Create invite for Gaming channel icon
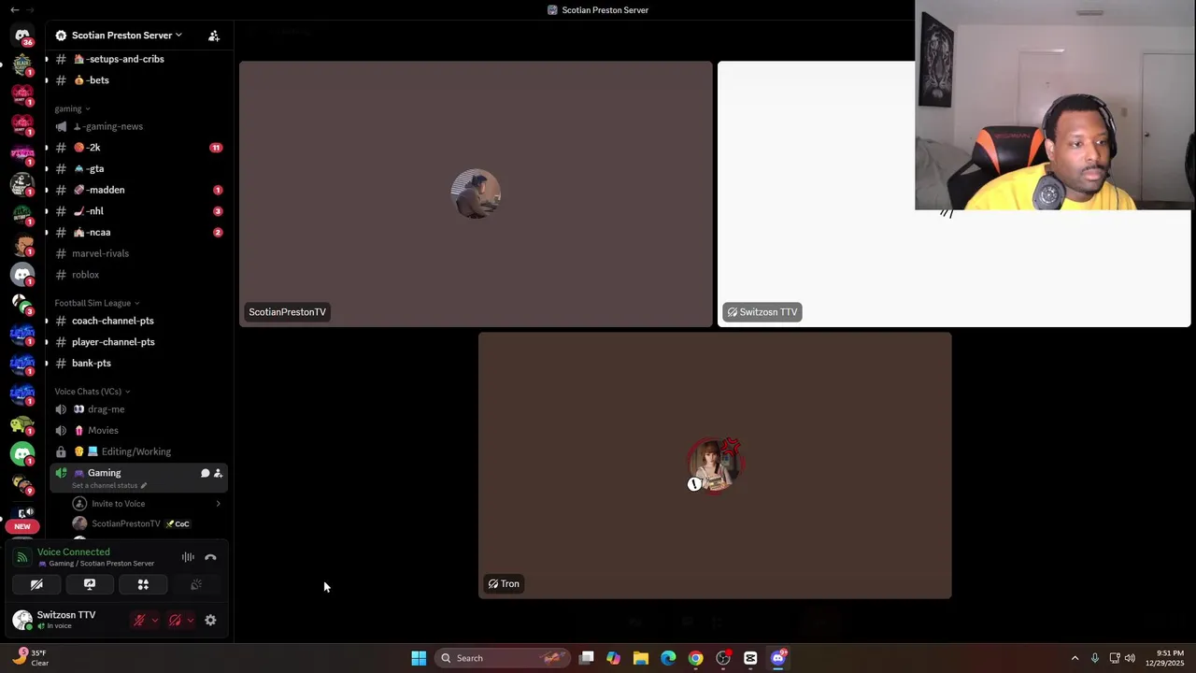1196x673 pixels. 218,473
